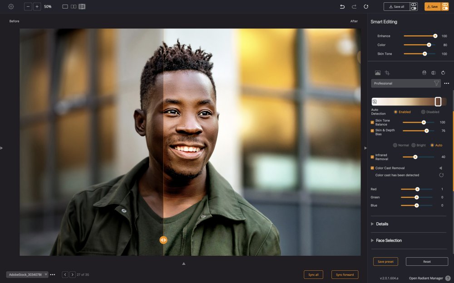
Task: Expand the Details section
Action: 382,224
